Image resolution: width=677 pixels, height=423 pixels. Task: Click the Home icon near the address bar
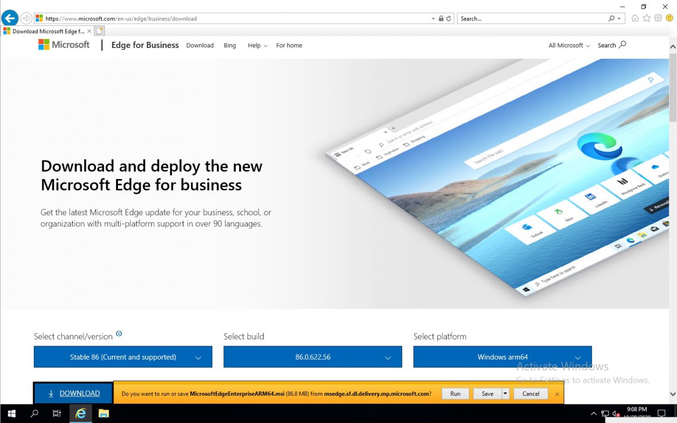(635, 18)
